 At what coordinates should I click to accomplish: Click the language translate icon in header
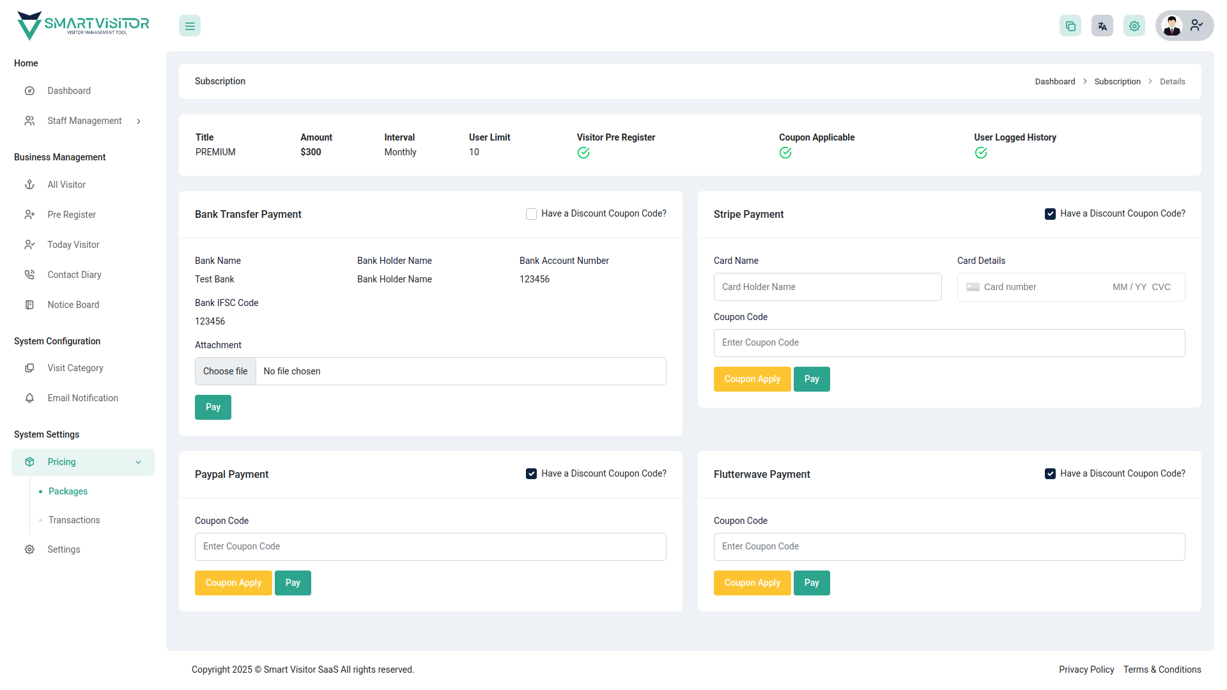click(1102, 26)
